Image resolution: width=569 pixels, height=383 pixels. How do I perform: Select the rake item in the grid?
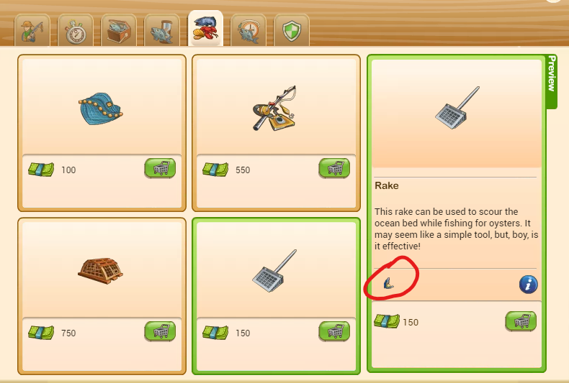point(274,271)
